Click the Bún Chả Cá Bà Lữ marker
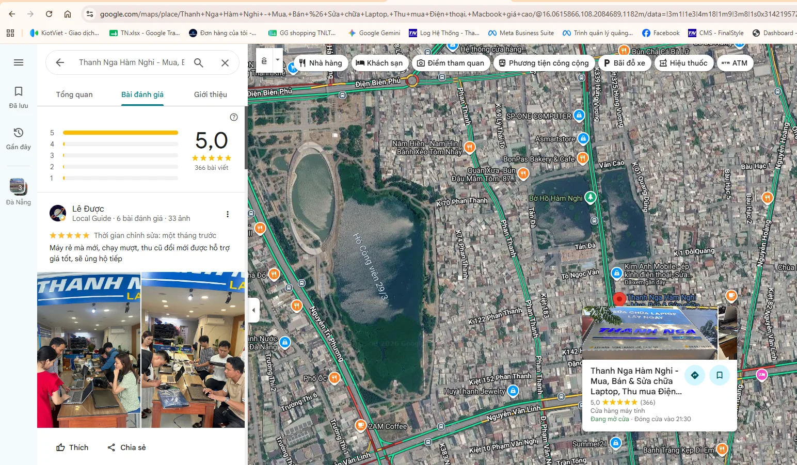 (624, 51)
